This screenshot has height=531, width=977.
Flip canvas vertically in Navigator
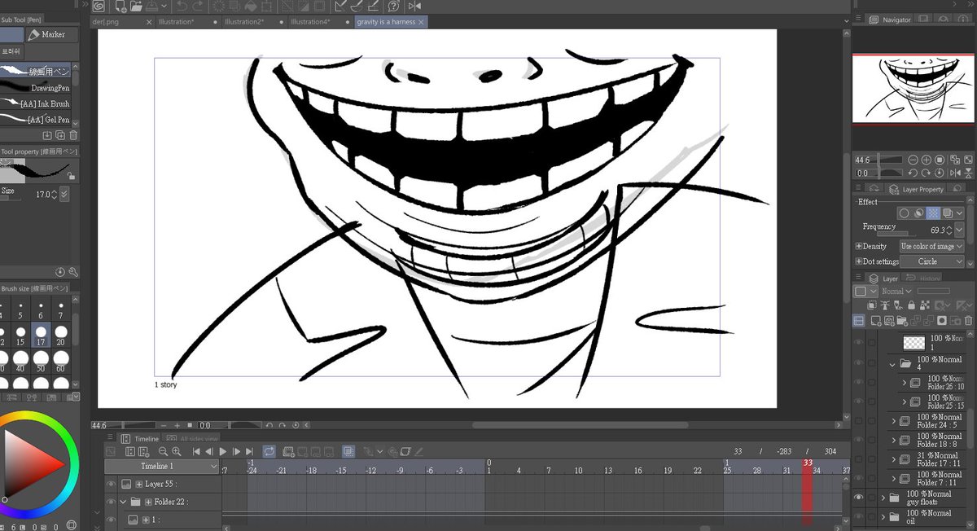click(966, 173)
